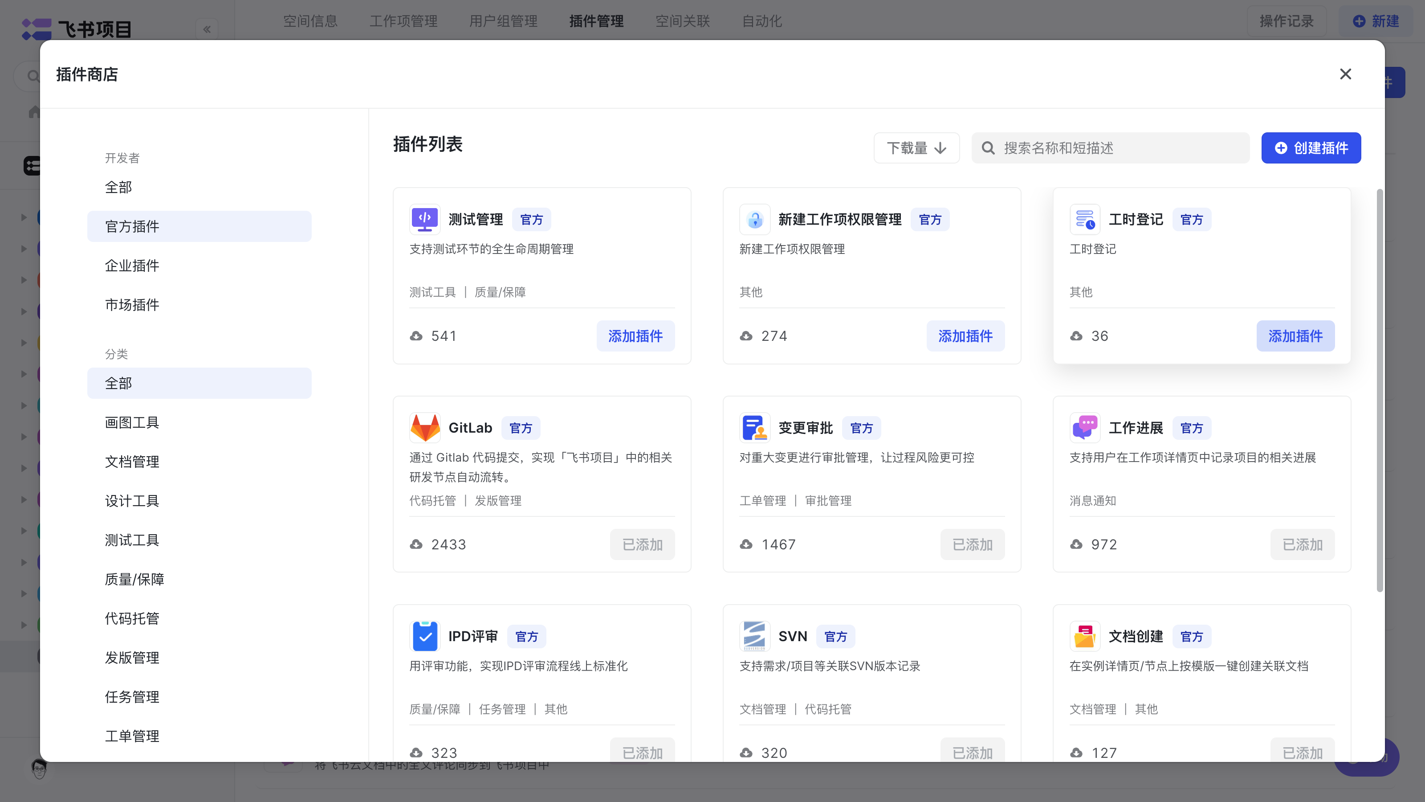Click 已添加 button on GitLab card
Image resolution: width=1425 pixels, height=802 pixels.
pyautogui.click(x=642, y=544)
